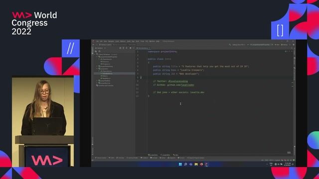The image size is (319, 179).
Task: Click inside the title string on line 5
Action: pos(215,66)
